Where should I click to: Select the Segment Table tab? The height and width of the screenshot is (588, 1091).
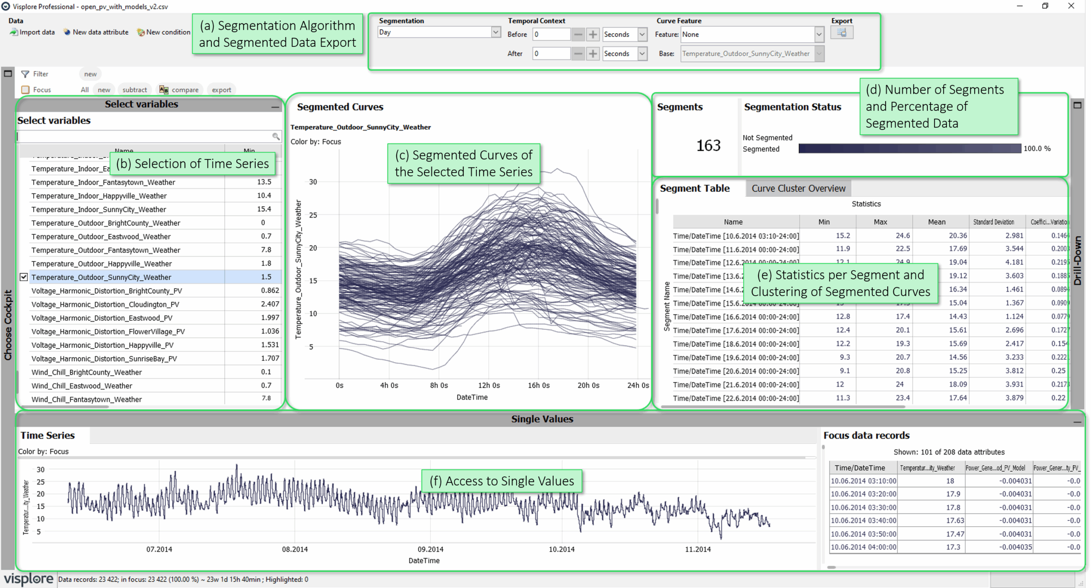point(695,188)
